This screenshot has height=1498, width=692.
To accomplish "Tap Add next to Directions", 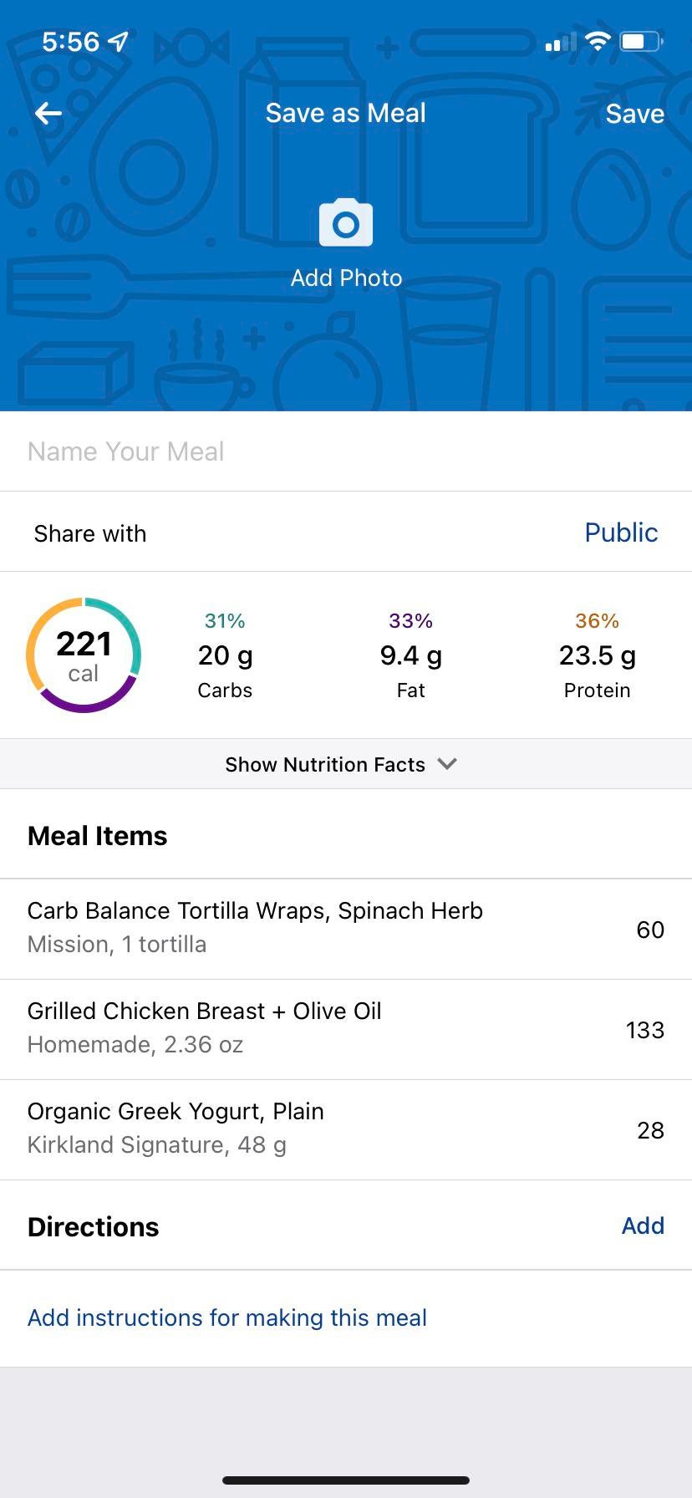I will coord(642,1225).
